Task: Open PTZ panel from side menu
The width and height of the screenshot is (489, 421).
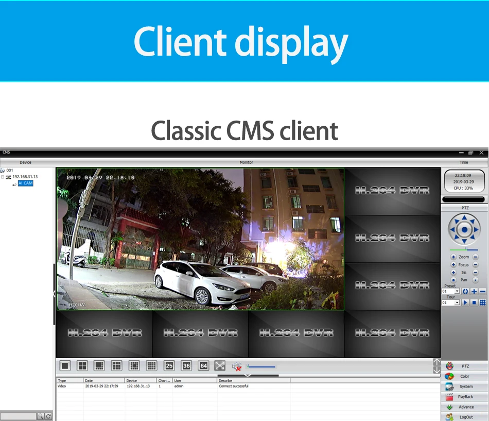Action: (465, 366)
